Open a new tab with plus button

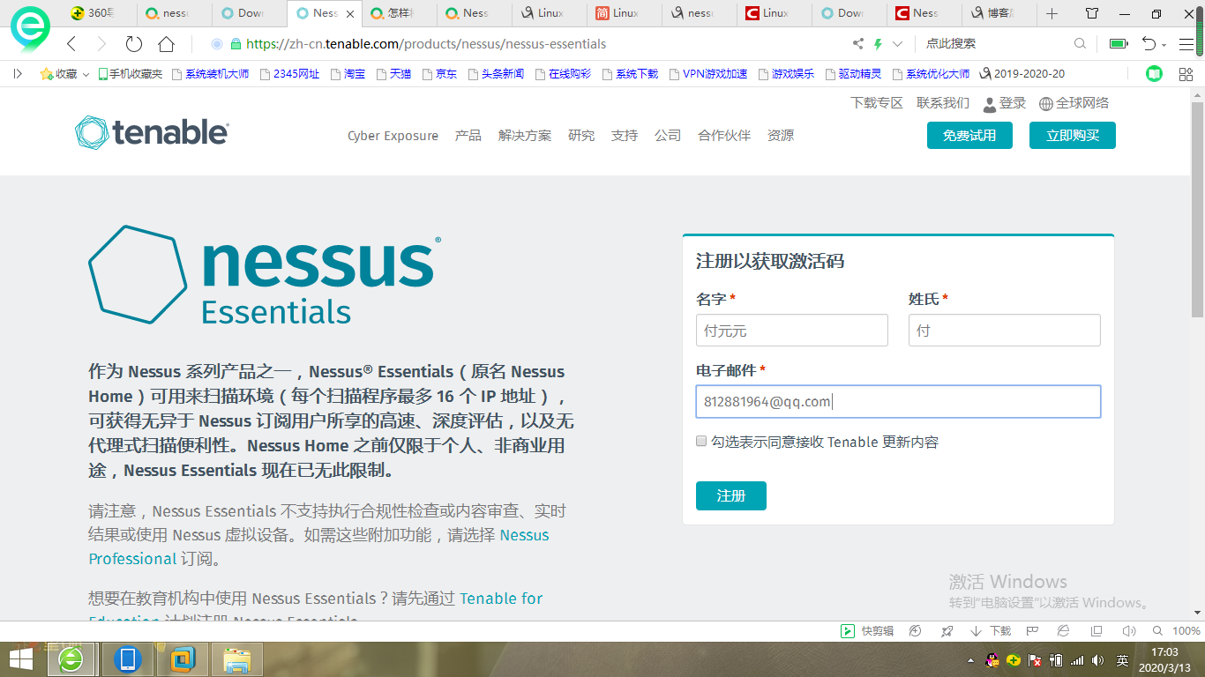1052,13
